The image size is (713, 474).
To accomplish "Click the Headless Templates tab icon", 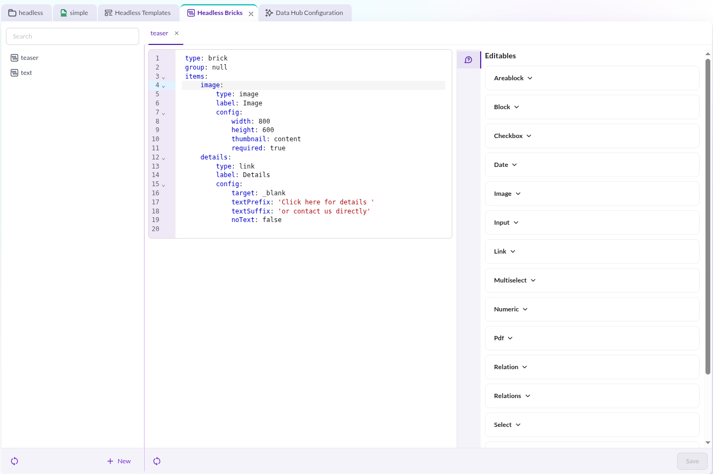I will (109, 13).
